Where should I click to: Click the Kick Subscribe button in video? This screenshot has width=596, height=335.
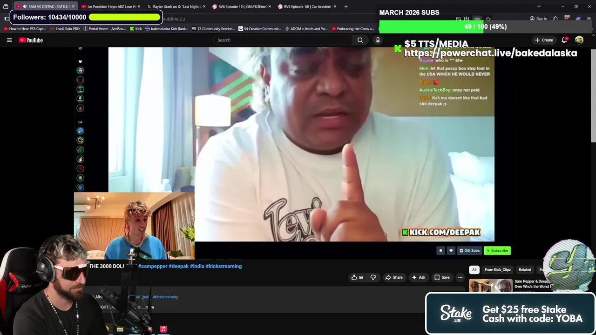click(497, 250)
